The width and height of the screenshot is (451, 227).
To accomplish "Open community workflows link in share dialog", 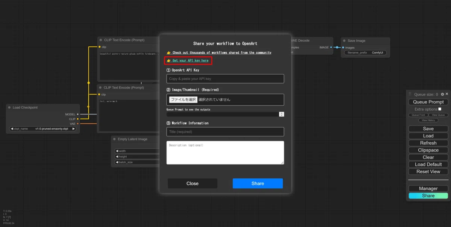I will tap(222, 53).
